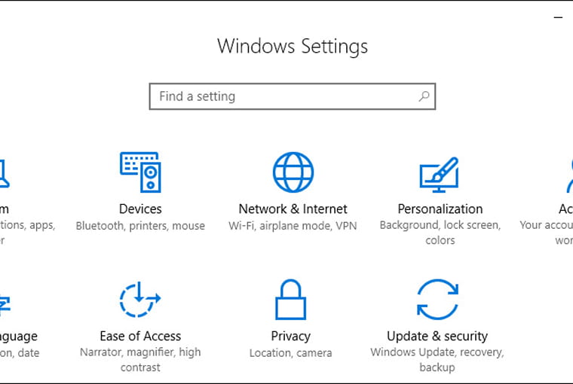This screenshot has width=573, height=384.
Task: Click the "Wi-Fi, airplane mode, VPN" description
Action: (293, 226)
